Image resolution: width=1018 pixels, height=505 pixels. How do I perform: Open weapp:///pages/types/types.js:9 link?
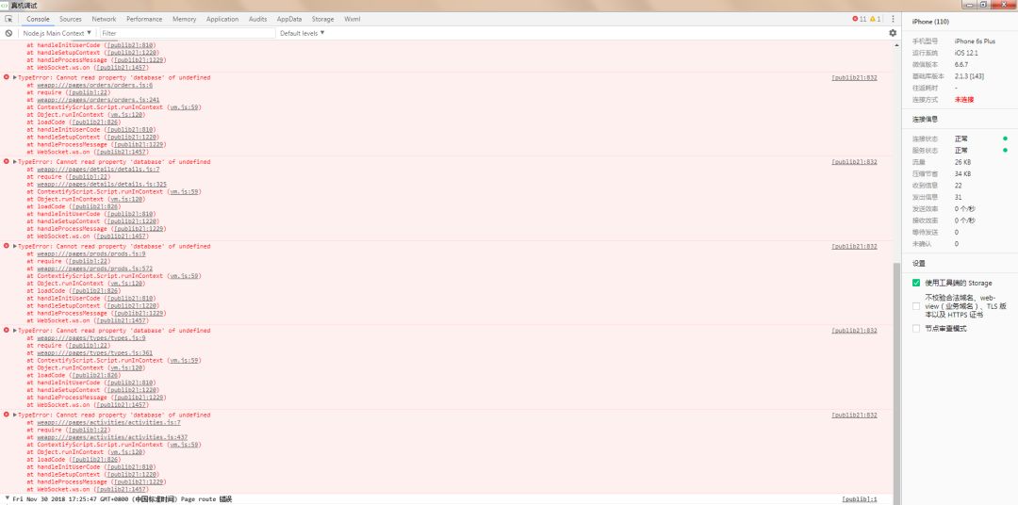tap(91, 338)
